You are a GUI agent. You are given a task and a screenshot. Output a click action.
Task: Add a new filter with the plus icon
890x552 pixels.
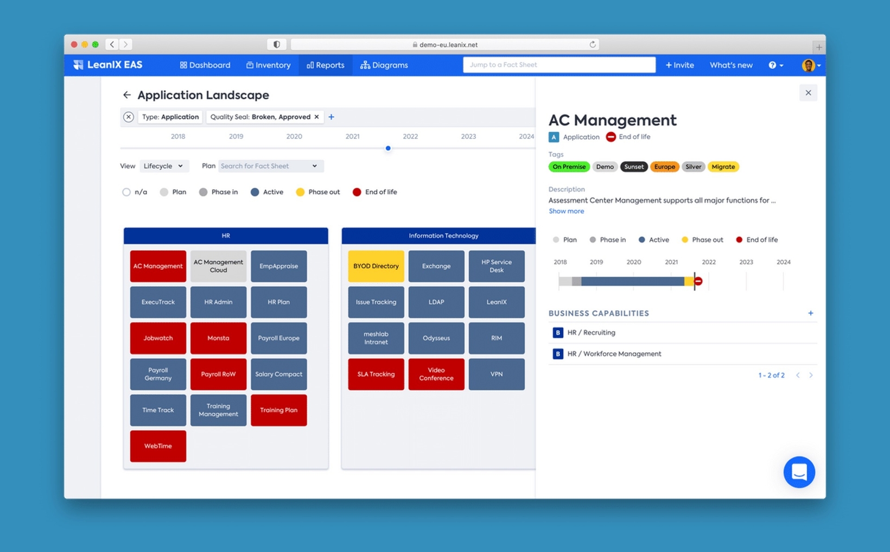[x=331, y=117]
